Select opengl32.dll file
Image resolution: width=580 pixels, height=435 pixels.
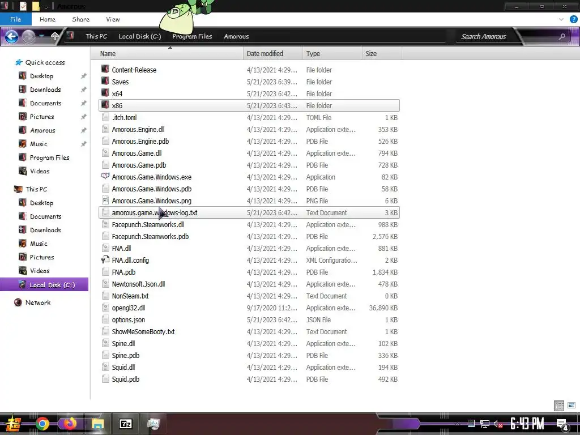(x=249, y=308)
